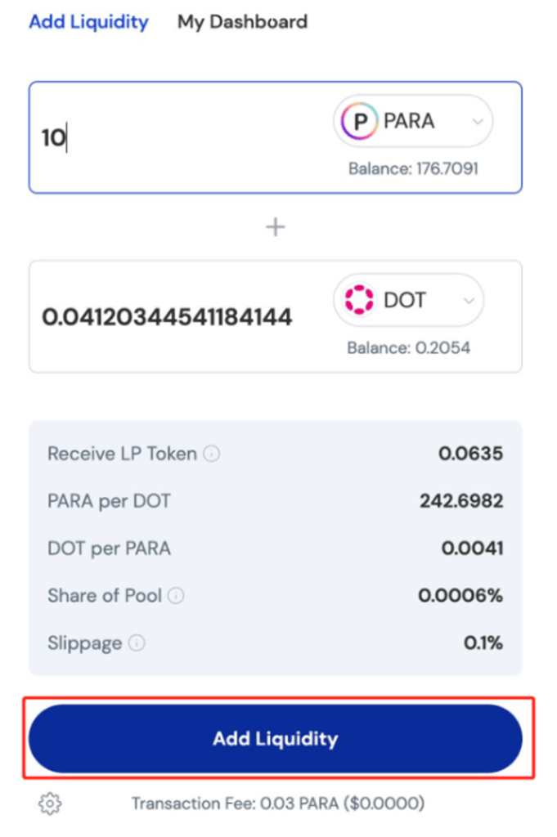Click the PARA balance 176.7091 text
557x837 pixels.
(413, 169)
